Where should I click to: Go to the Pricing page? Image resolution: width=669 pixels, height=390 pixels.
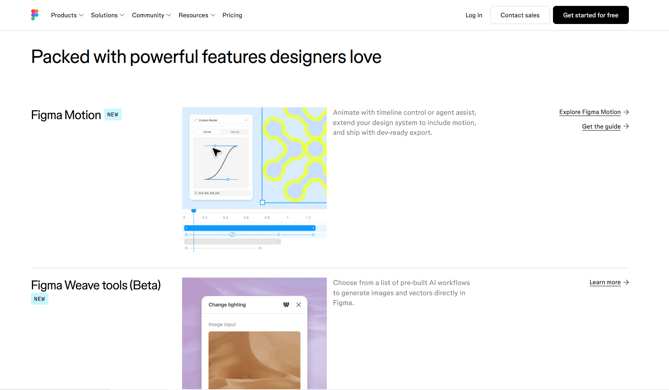[x=232, y=15]
